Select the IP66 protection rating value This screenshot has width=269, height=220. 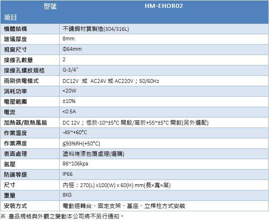point(68,174)
